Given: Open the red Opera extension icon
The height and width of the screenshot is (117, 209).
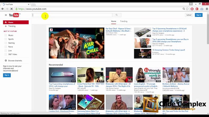Looking at the screenshot, I should tap(192, 9).
